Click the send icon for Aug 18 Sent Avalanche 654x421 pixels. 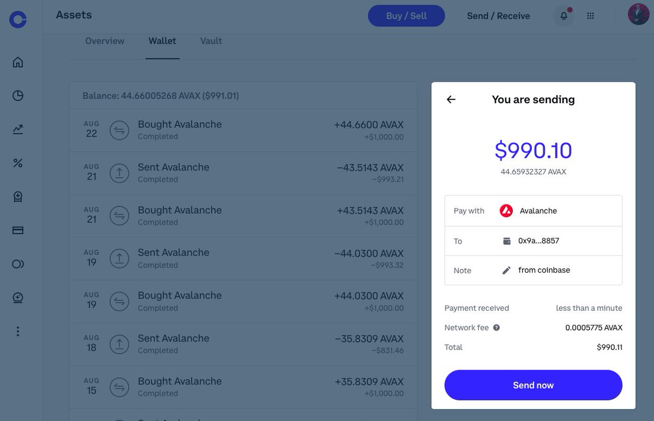(x=119, y=344)
